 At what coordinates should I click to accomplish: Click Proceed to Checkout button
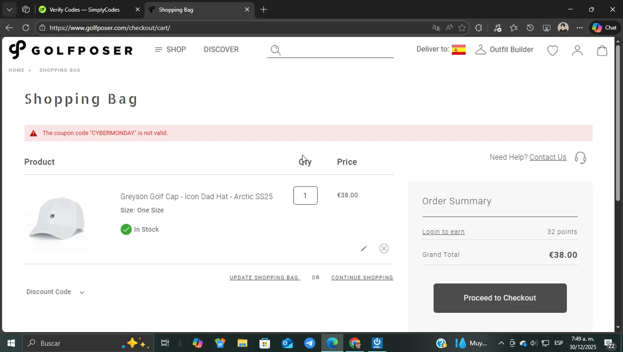point(500,298)
